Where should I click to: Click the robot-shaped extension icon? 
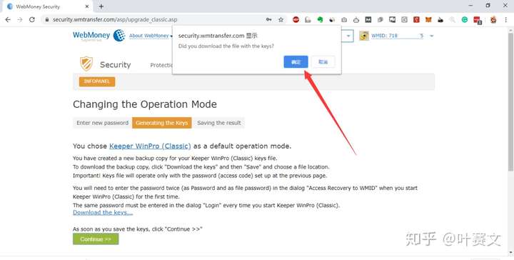pyautogui.click(x=356, y=20)
